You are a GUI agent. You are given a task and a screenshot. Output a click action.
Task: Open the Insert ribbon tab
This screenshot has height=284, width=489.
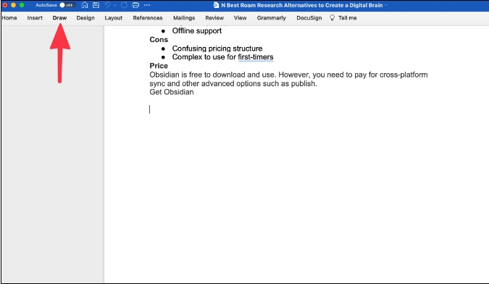point(35,18)
